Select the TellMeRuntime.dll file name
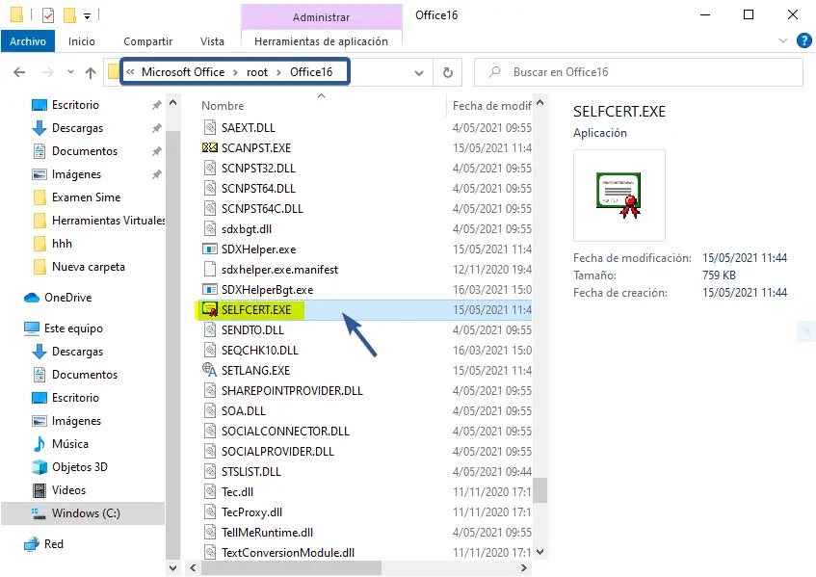 point(268,533)
